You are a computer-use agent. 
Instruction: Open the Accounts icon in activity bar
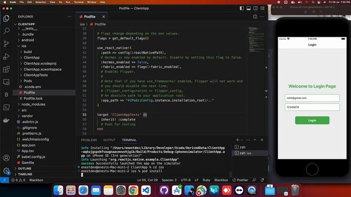(x=6, y=158)
